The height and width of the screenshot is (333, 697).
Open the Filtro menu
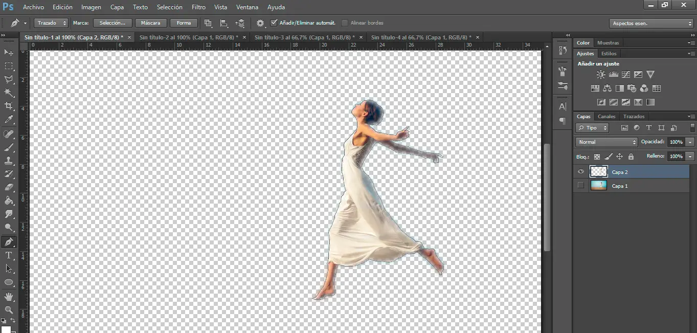198,7
